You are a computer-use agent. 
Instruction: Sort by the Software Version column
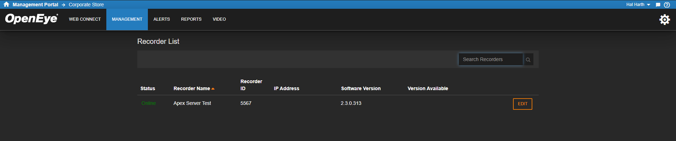click(x=361, y=88)
